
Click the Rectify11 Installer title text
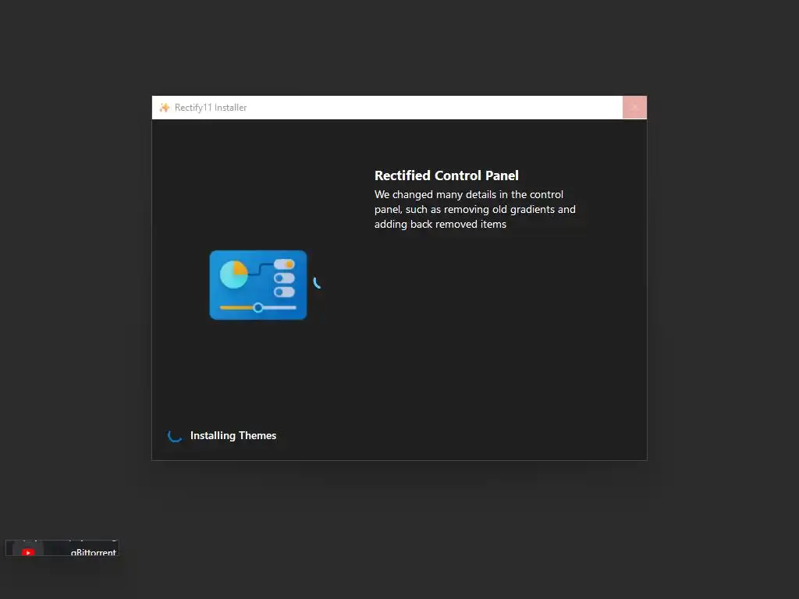pos(211,108)
